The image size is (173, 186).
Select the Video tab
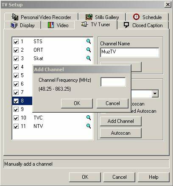[58, 25]
